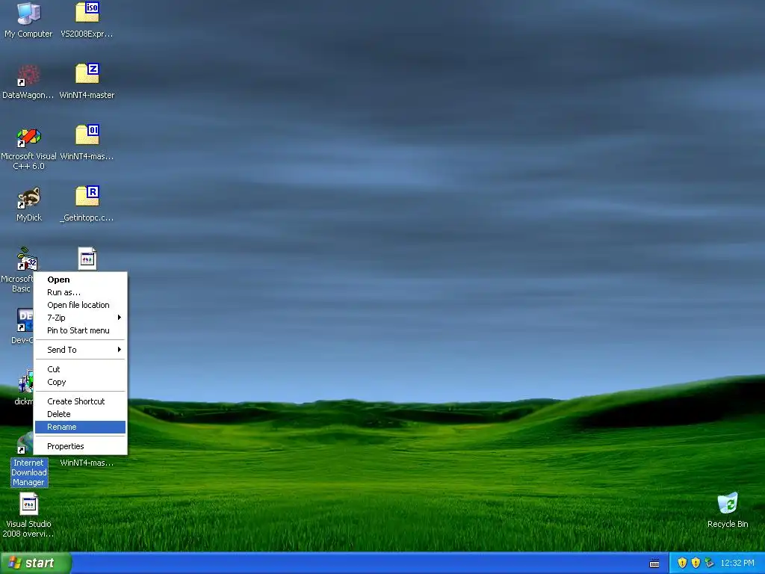Choose Copy in the context menu
765x574 pixels.
(81, 382)
